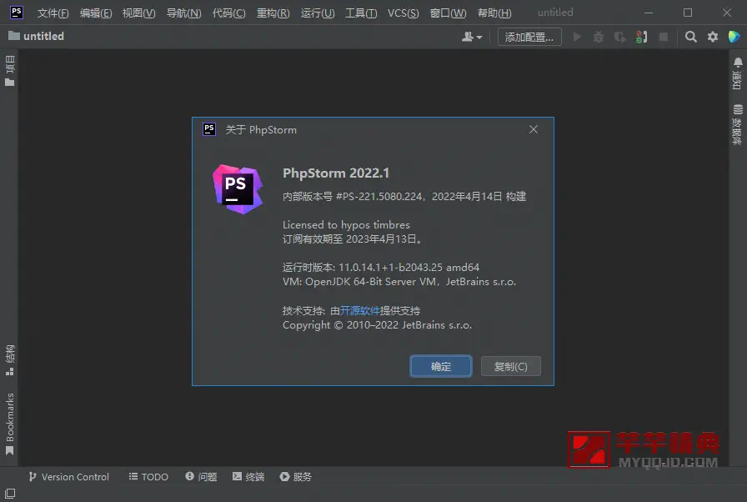Click the PhpStorm app icon in title bar
This screenshot has height=502, width=747.
[x=17, y=12]
